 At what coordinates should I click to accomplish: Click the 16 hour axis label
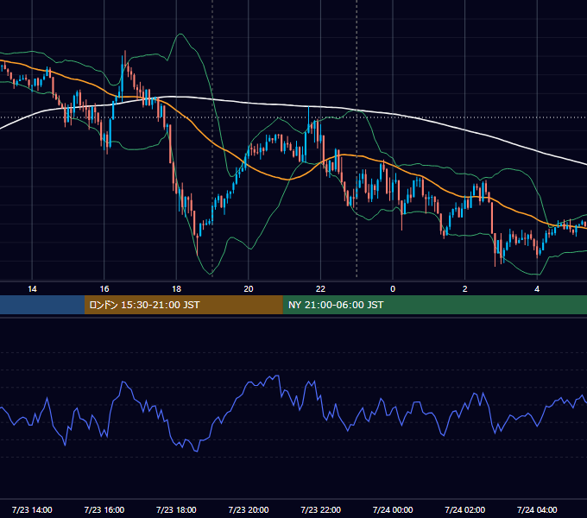pyautogui.click(x=104, y=289)
